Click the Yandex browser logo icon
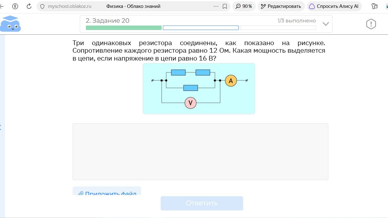Viewport: 388px width, 218px height. pos(15,6)
